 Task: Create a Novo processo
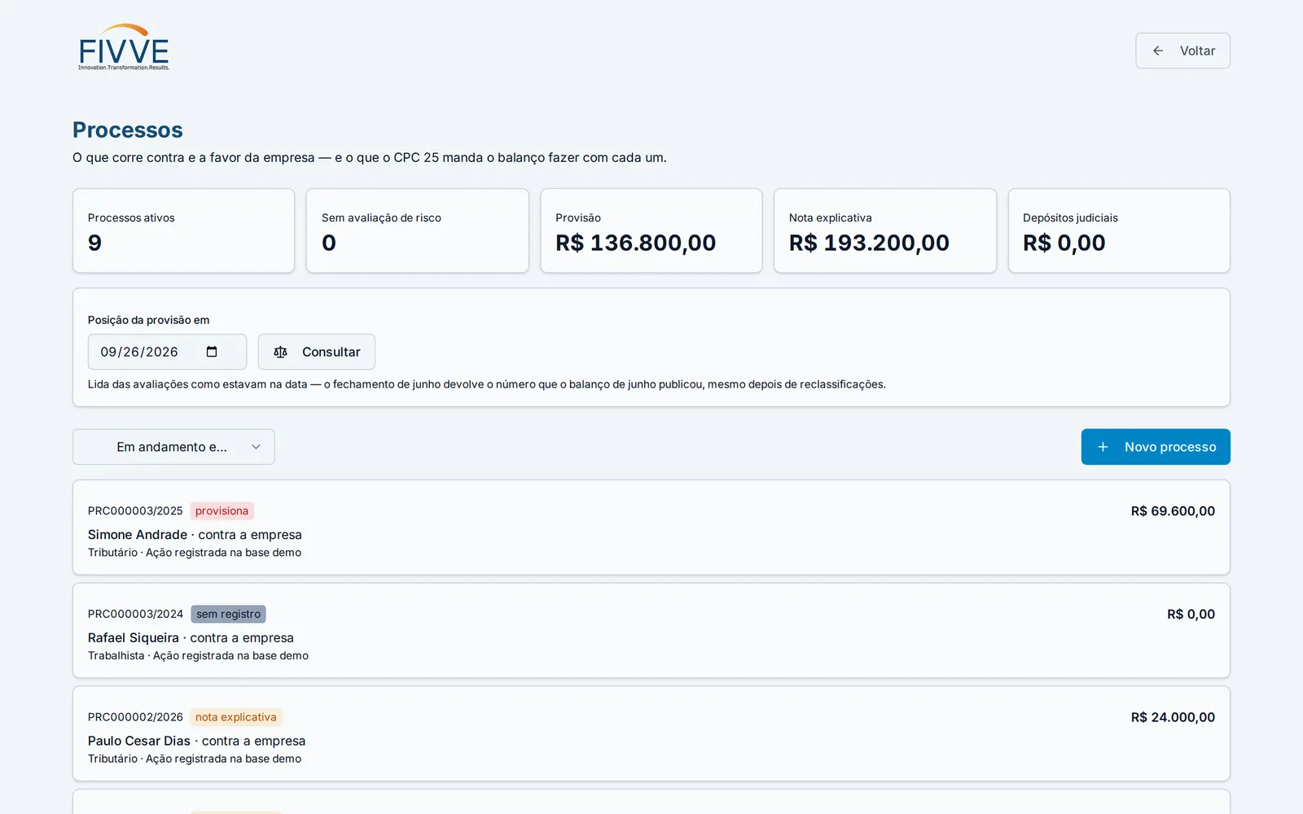1156,447
